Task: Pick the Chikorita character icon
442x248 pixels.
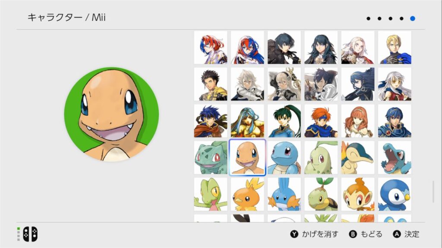Action: (321, 158)
